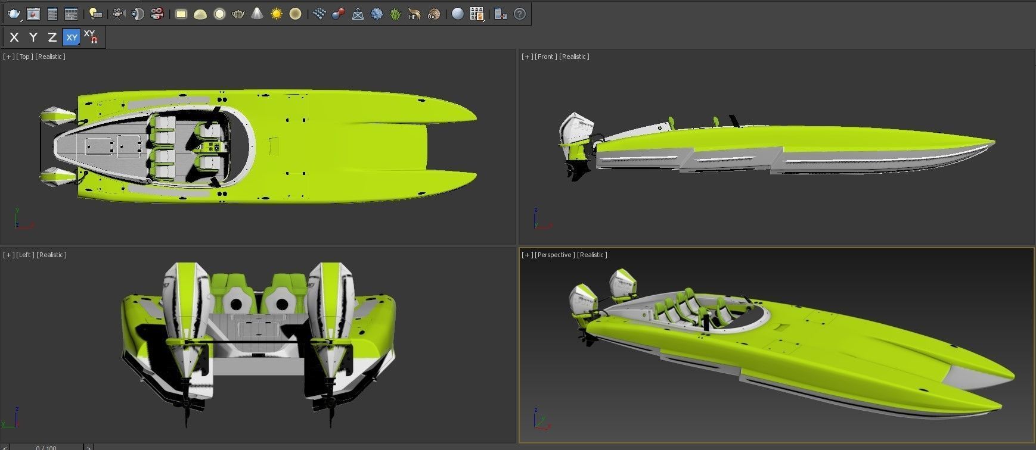
Task: Click the Ox fur ball icon
Action: click(x=433, y=14)
